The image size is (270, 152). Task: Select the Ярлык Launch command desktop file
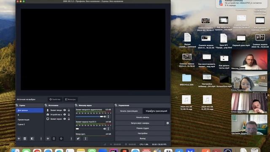coord(187,41)
